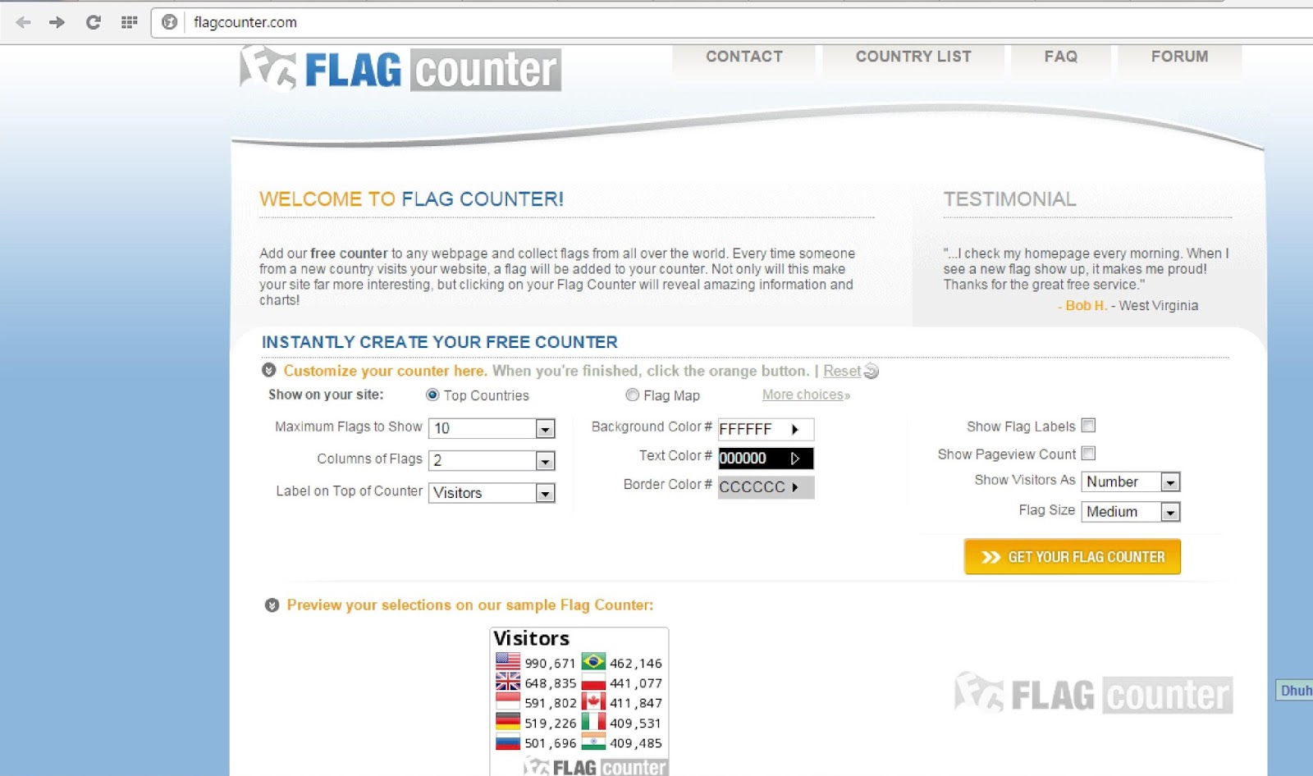The height and width of the screenshot is (776, 1313).
Task: Click GET YOUR FLAG COUNTER button
Action: (x=1073, y=557)
